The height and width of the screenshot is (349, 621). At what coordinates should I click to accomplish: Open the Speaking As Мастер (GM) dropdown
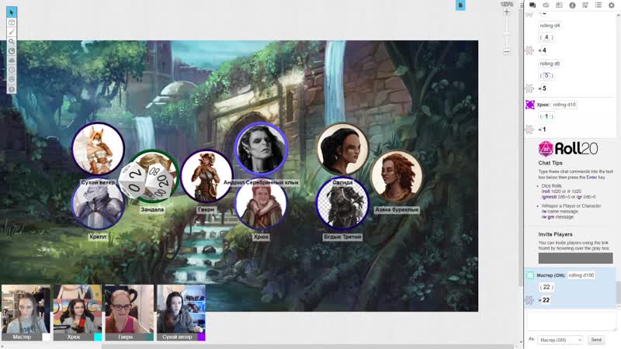(x=560, y=340)
